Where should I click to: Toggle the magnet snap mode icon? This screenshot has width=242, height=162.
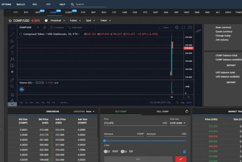pos(12,94)
